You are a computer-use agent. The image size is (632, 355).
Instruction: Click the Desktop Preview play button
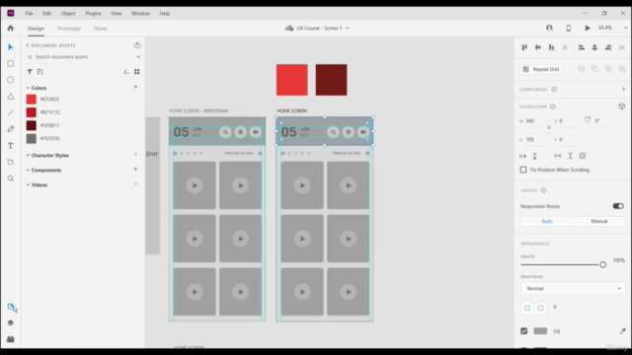click(x=588, y=29)
